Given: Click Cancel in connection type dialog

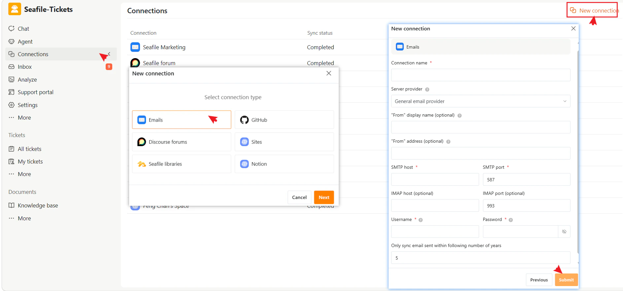Looking at the screenshot, I should click(x=299, y=197).
